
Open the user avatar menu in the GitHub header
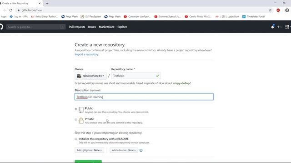287,27
